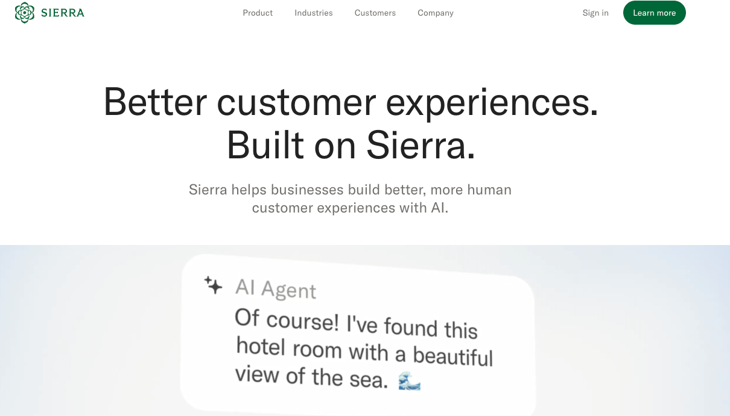Go to the Customers page
The height and width of the screenshot is (416, 730).
[375, 13]
